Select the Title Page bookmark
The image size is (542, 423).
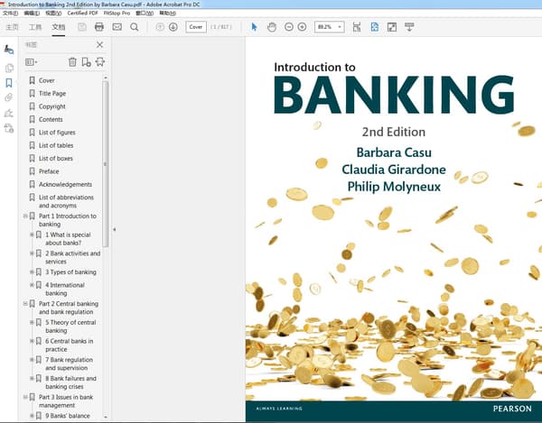[x=52, y=94]
